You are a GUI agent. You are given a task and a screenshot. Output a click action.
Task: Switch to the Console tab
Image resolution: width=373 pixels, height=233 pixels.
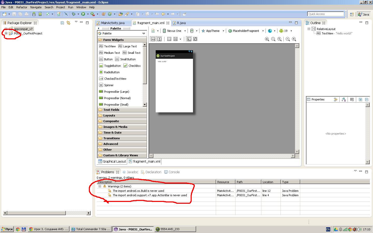click(172, 172)
